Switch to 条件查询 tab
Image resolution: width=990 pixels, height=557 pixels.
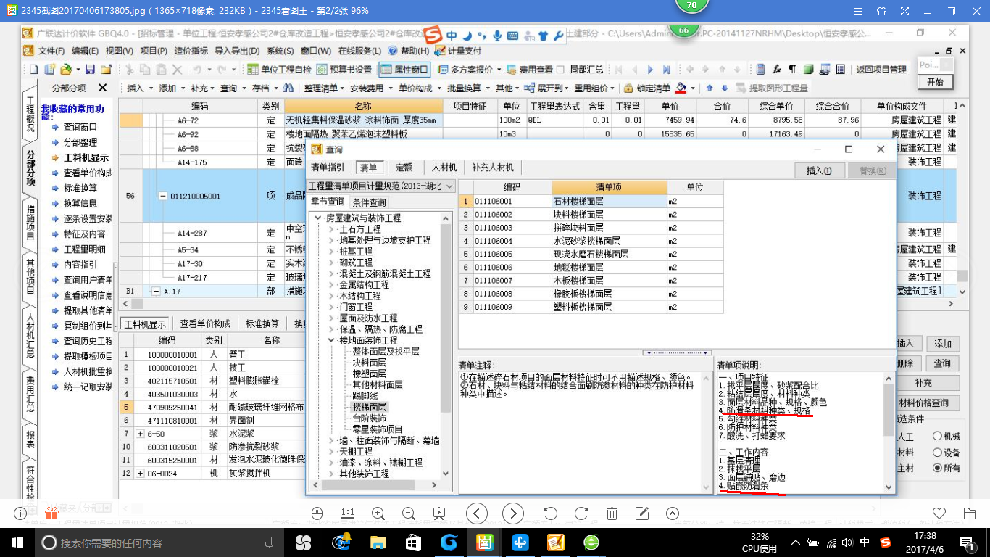(x=370, y=202)
